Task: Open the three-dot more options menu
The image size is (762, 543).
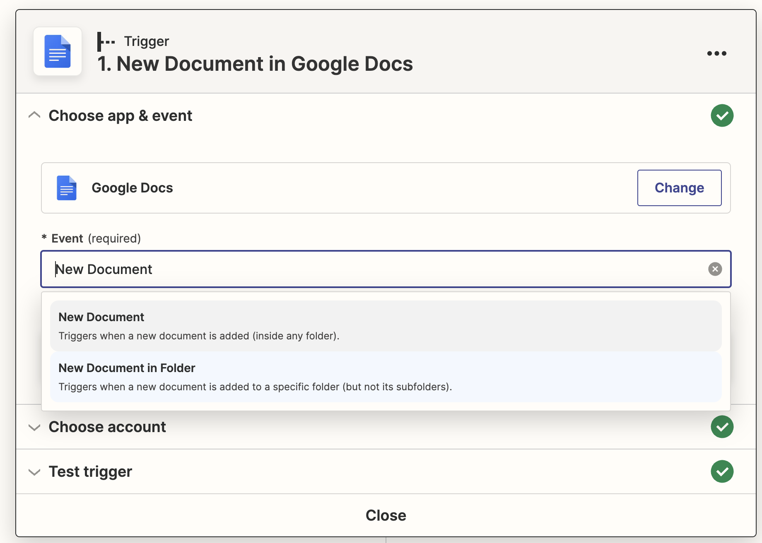Action: coord(716,53)
